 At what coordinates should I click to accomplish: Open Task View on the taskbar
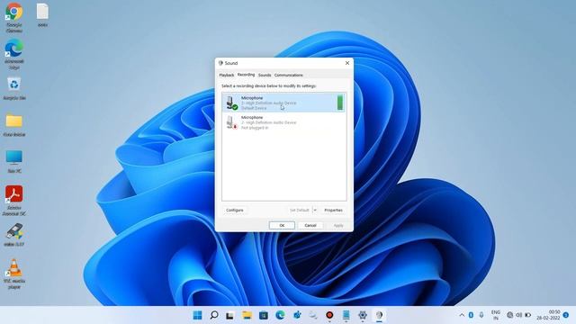pyautogui.click(x=230, y=315)
